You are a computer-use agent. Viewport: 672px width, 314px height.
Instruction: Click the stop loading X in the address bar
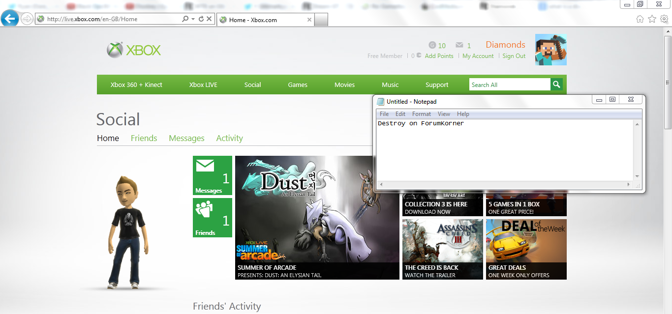[x=209, y=19]
